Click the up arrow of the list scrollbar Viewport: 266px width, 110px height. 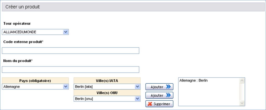tap(242, 81)
